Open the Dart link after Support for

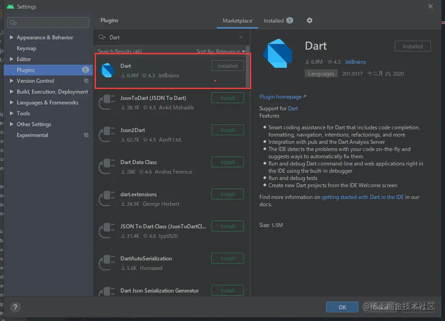(292, 109)
